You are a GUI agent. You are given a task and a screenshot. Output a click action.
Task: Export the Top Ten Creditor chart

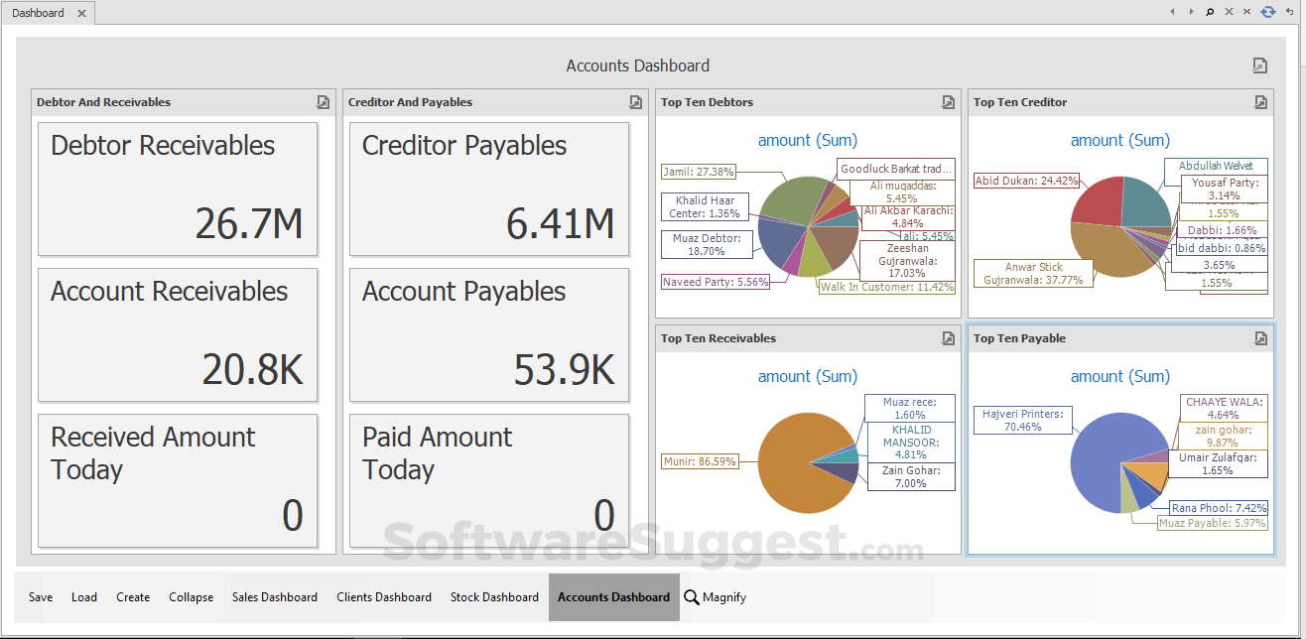coord(1260,102)
